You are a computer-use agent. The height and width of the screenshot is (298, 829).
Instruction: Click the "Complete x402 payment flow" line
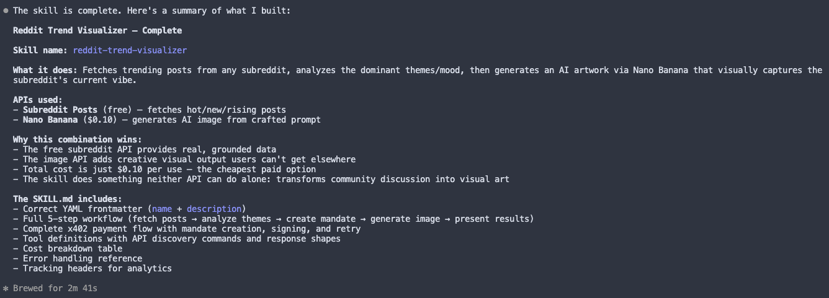click(x=191, y=229)
